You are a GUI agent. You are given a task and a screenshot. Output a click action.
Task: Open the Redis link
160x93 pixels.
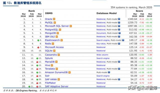coord(48,43)
